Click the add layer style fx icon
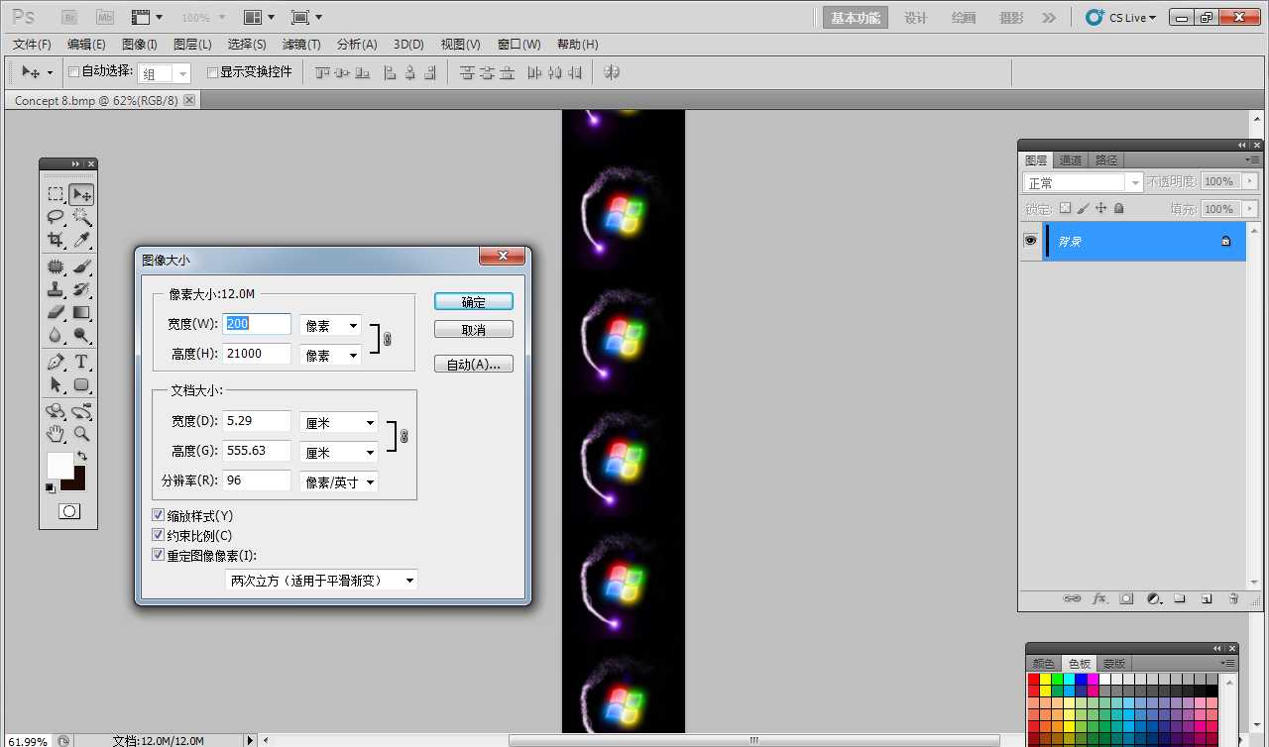 1099,598
